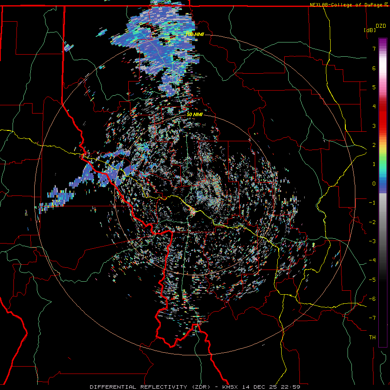
Task: Click the 2 value on the scale
Action: tap(374, 145)
